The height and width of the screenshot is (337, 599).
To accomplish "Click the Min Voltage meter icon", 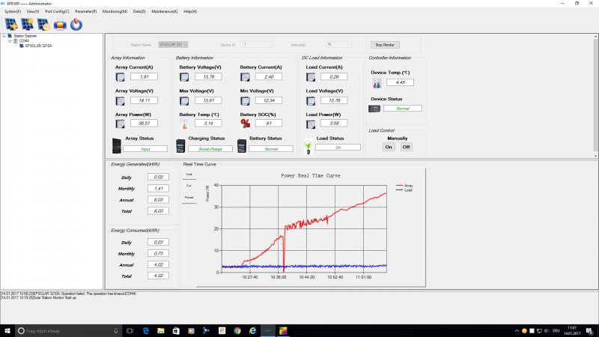I will (245, 101).
